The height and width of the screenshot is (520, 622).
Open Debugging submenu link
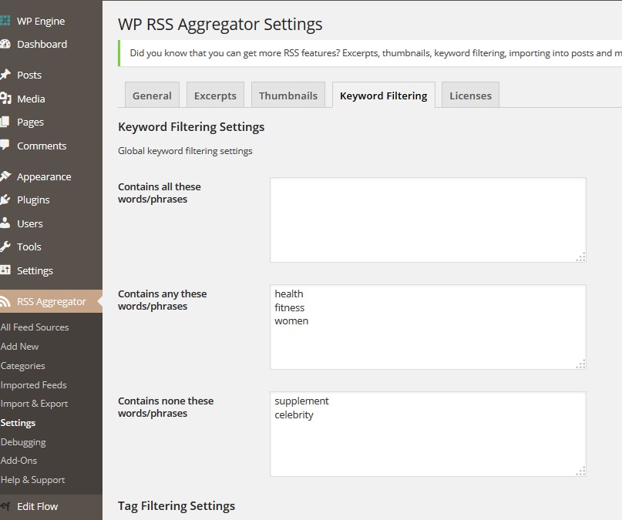point(23,441)
